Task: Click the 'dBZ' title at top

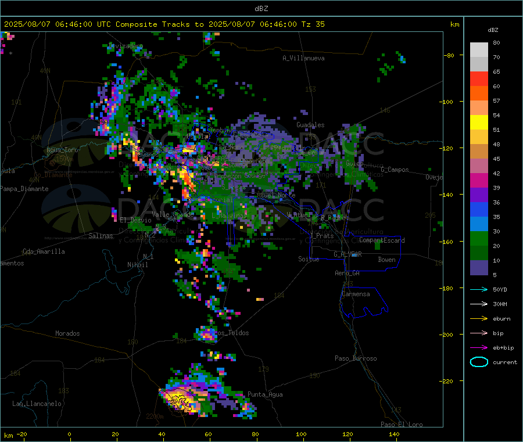Action: (261, 9)
